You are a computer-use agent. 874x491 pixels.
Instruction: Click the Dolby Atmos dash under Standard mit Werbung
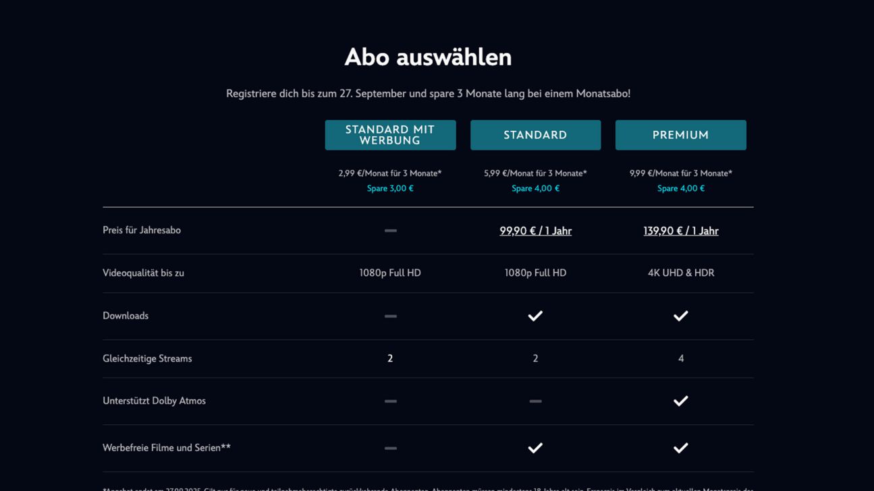[390, 401]
